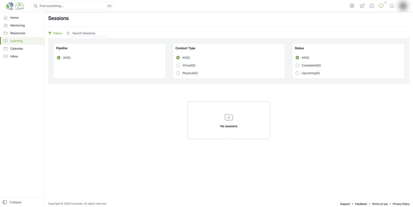The image size is (413, 207).
Task: Click the Collapse sidebar label
Action: pos(15,202)
